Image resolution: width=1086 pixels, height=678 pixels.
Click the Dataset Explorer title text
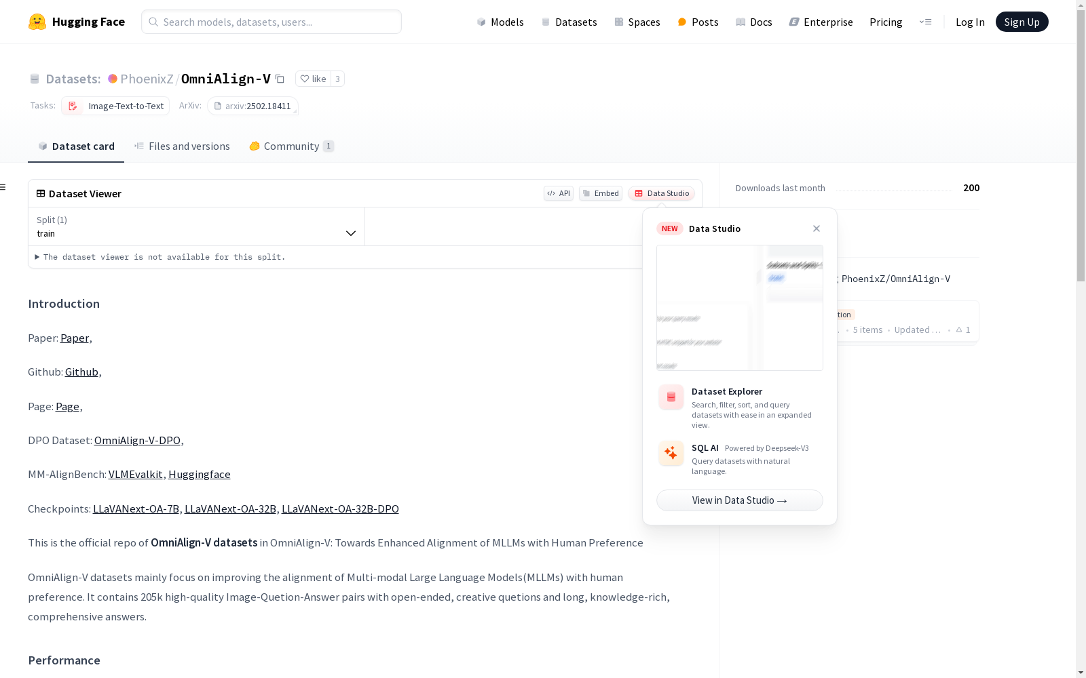point(727,391)
